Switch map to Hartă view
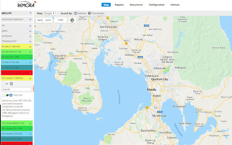 [40, 20]
